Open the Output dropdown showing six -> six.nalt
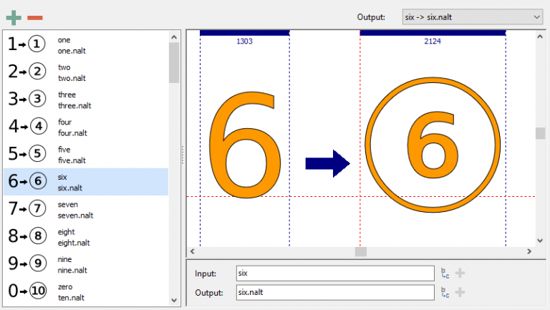The image size is (550, 310). point(471,16)
